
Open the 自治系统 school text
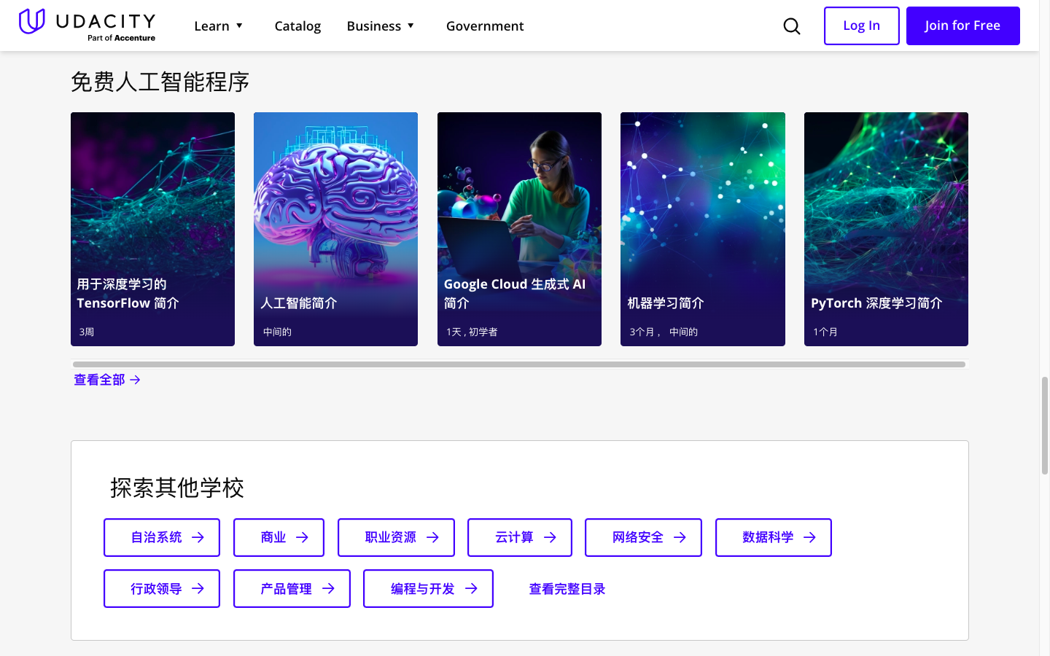pyautogui.click(x=156, y=537)
